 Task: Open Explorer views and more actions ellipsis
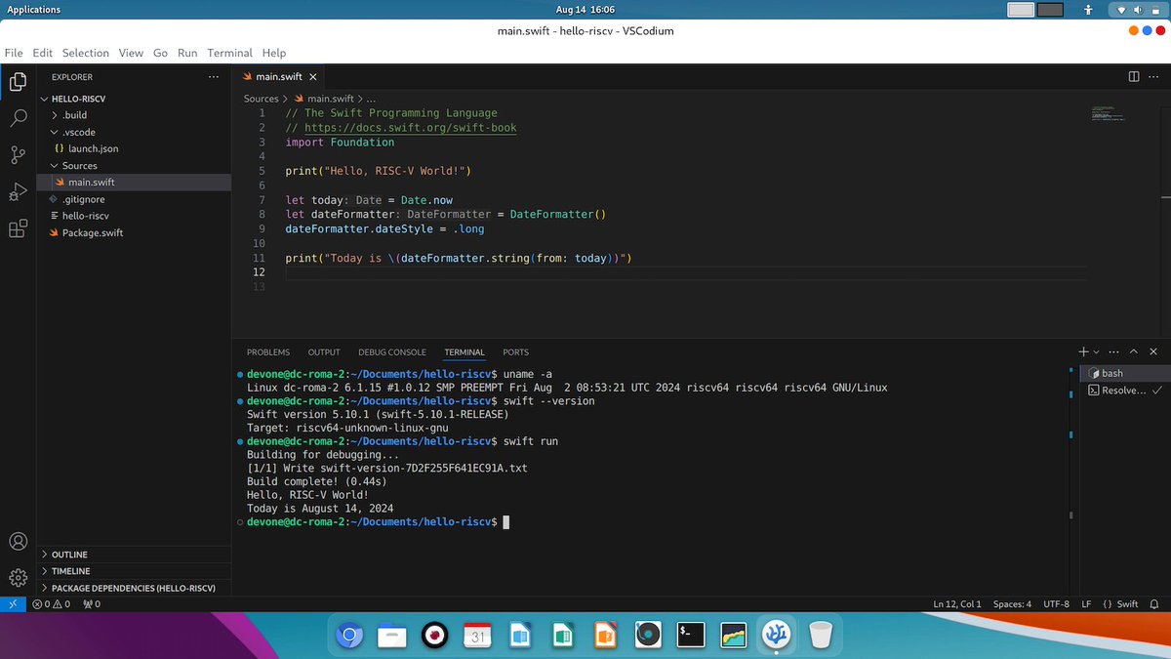[x=214, y=77]
